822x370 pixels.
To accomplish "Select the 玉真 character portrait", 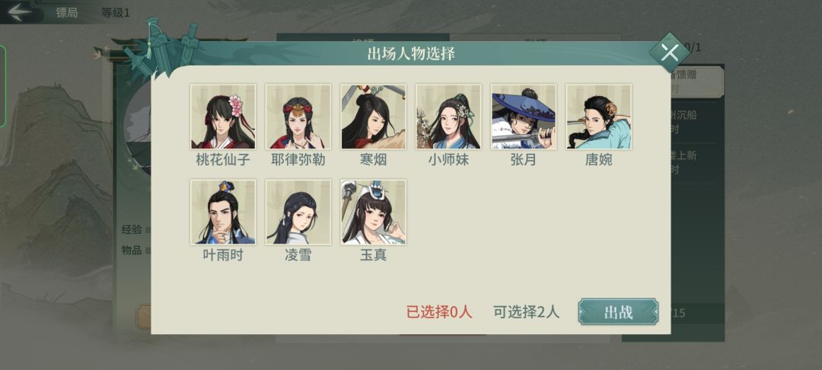I will 373,212.
